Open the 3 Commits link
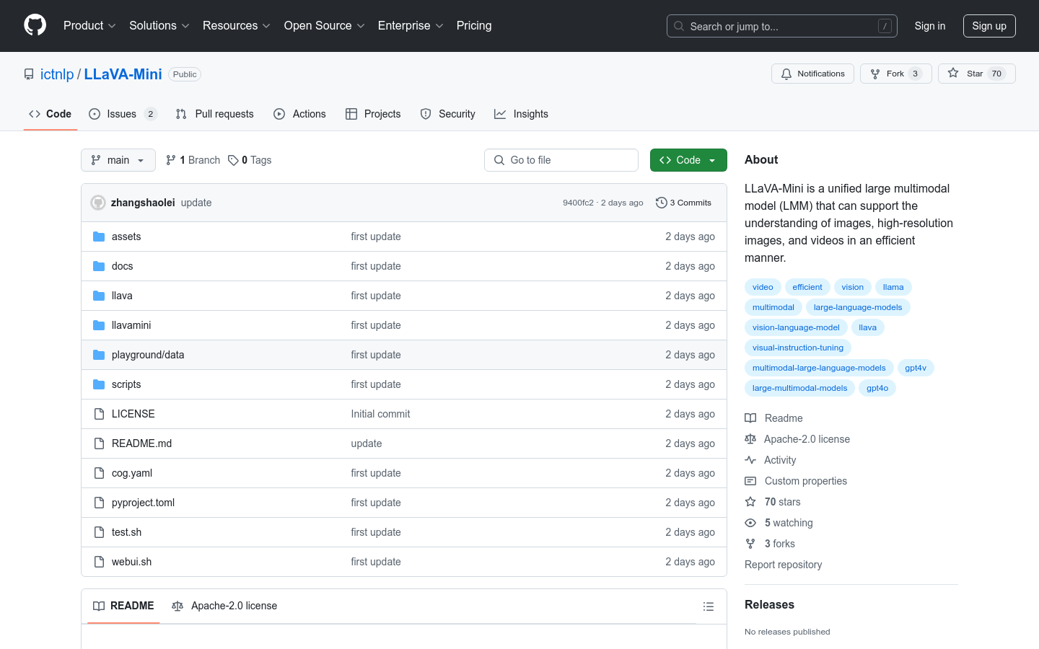Screen dimensions: 1039x649 pyautogui.click(x=683, y=203)
